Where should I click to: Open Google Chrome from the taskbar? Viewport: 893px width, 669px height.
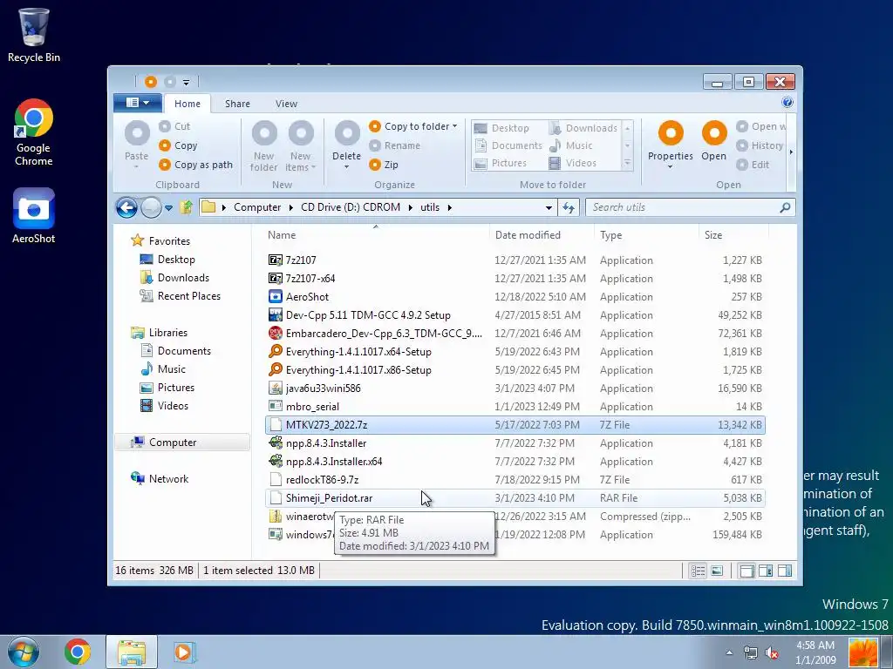77,652
